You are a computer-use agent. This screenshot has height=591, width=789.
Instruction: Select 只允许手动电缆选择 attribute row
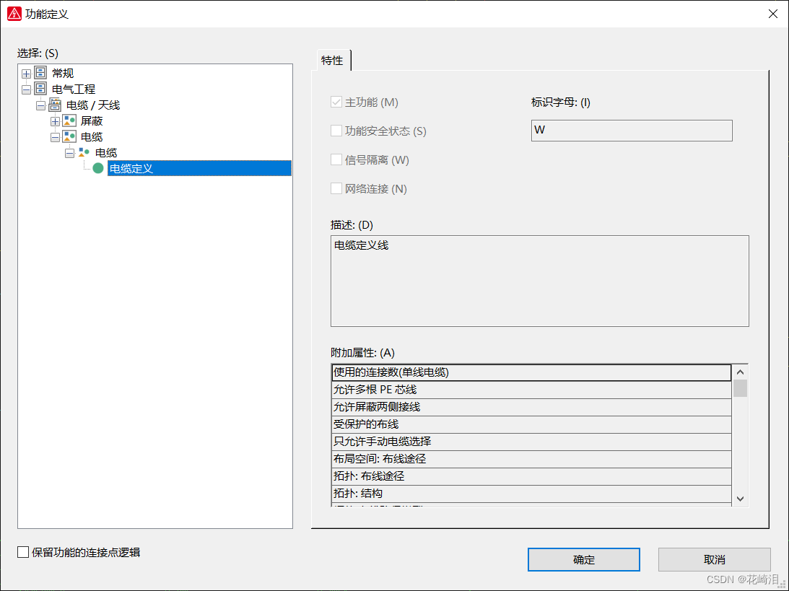click(x=531, y=442)
